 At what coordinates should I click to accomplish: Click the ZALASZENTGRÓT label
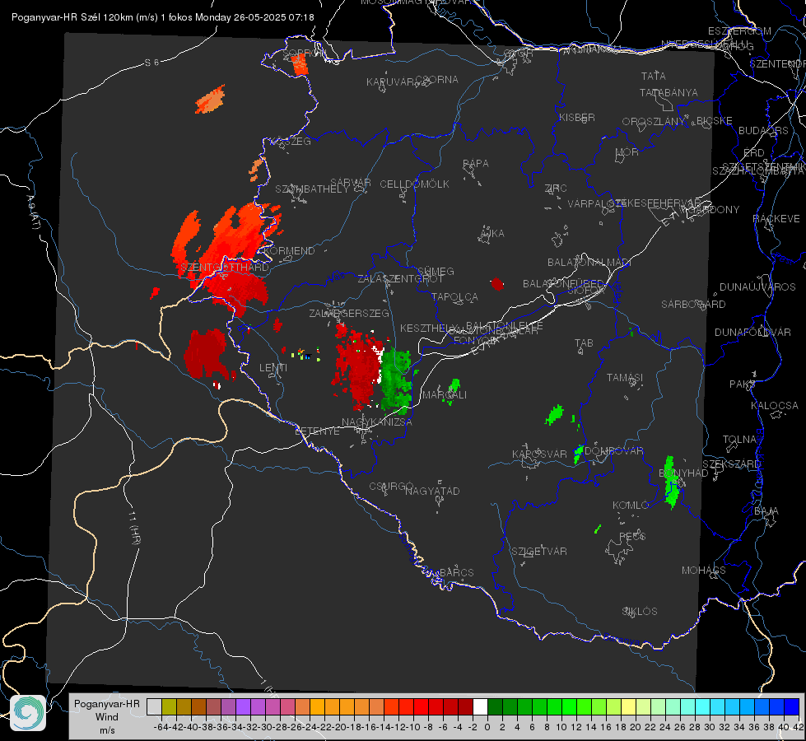click(400, 279)
